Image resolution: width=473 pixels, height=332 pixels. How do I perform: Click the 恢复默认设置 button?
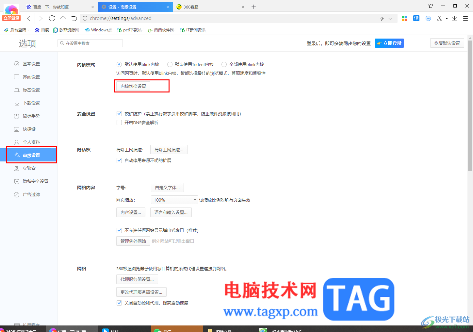[x=447, y=43]
